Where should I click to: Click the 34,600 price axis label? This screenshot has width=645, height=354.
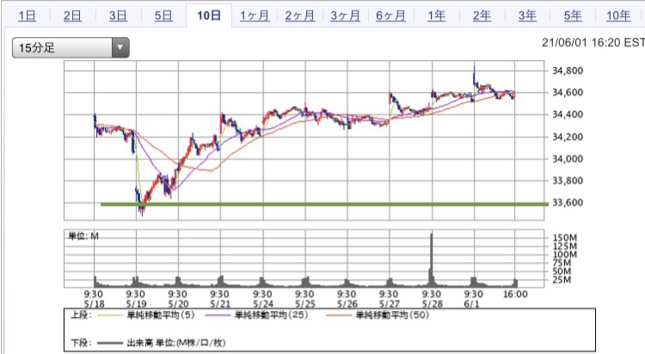pyautogui.click(x=568, y=93)
